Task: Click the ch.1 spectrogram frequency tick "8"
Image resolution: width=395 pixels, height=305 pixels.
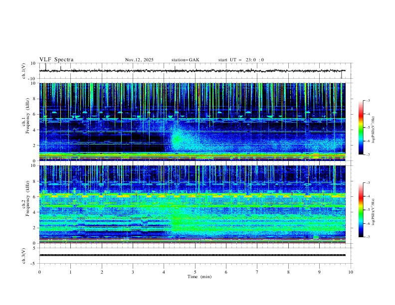Action: [x=35, y=99]
